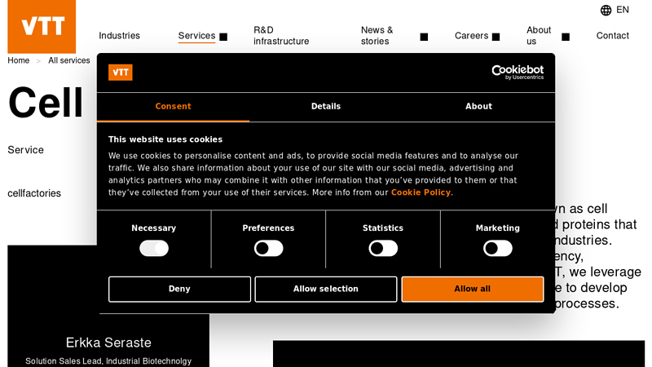Select the Consent tab
The width and height of the screenshot is (652, 367).
coord(173,106)
